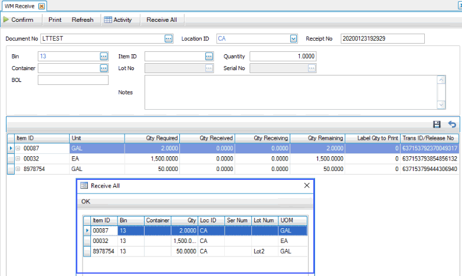The height and width of the screenshot is (276, 462).
Task: Click the Notes scrollbar down arrow
Action: [441, 104]
